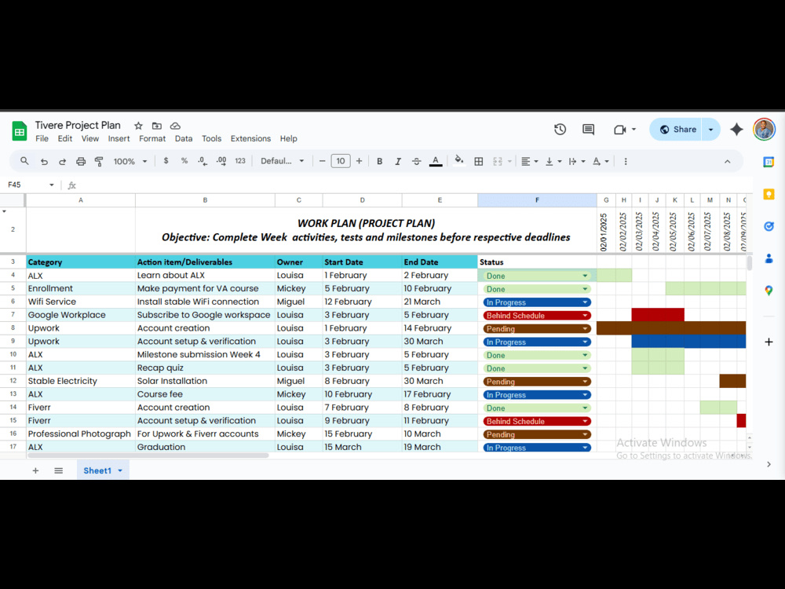Open Google Tasks side panel icon
785x589 pixels.
tap(769, 226)
